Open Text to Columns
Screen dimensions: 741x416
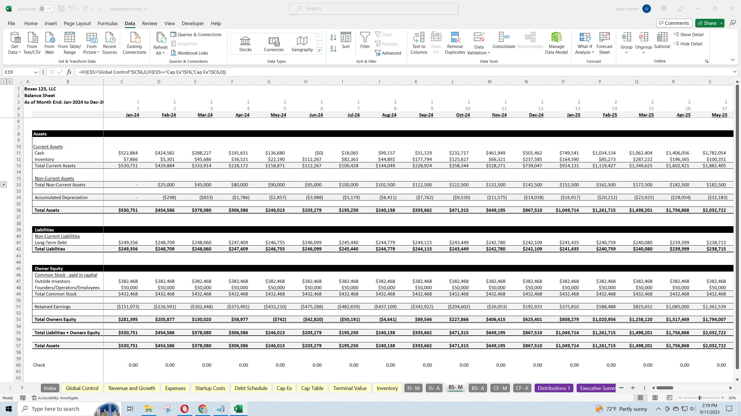(419, 43)
